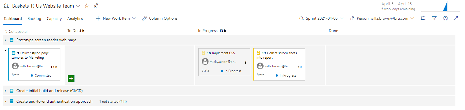The height and width of the screenshot is (110, 465).
Task: Open the Person filter dropdown
Action: click(382, 18)
